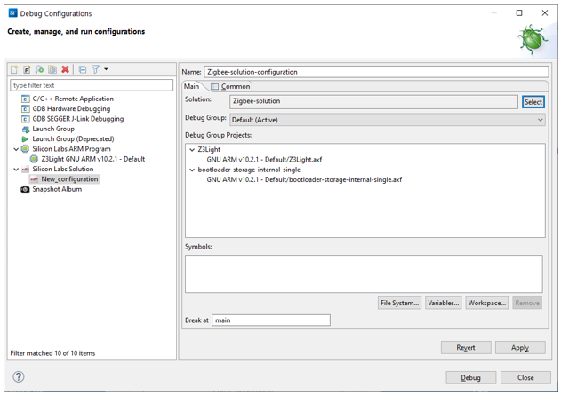Viewport: 561px width, 395px height.
Task: Select Silicon Labs Solution entry
Action: pos(62,169)
